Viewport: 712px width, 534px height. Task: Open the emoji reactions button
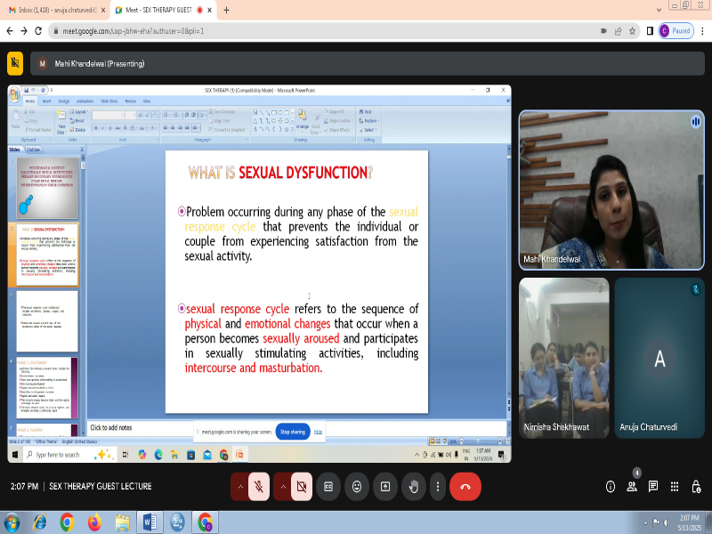[357, 487]
